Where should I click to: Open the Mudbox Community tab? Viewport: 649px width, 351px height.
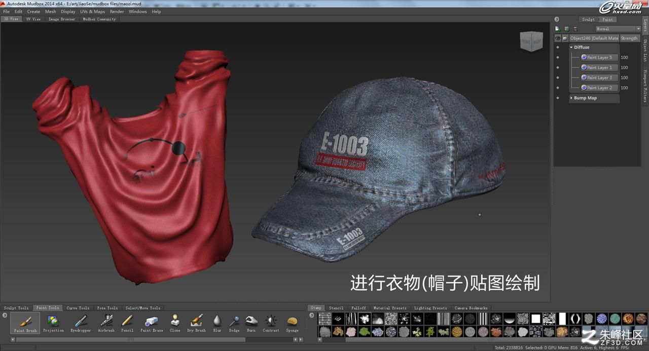[x=99, y=19]
